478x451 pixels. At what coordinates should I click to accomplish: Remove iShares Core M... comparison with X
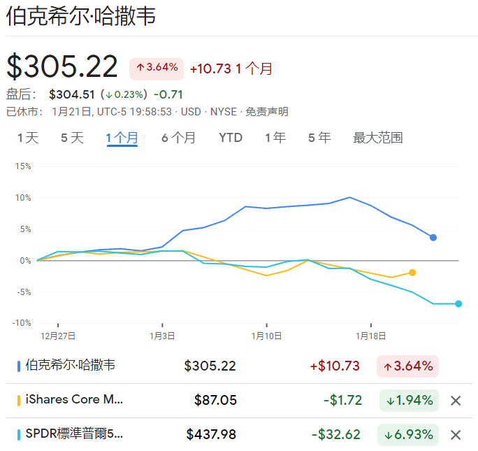tap(456, 401)
